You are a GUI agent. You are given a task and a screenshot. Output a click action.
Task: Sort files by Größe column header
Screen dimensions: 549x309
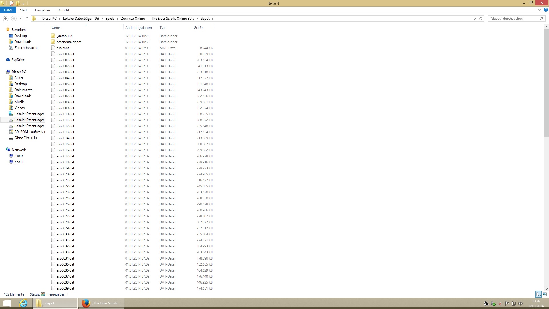[x=198, y=28]
